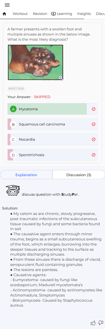Image resolution: width=105 pixels, height=329 pixels.
Task: Switch to Discussion (3) tab
Action: pyautogui.click(x=79, y=175)
